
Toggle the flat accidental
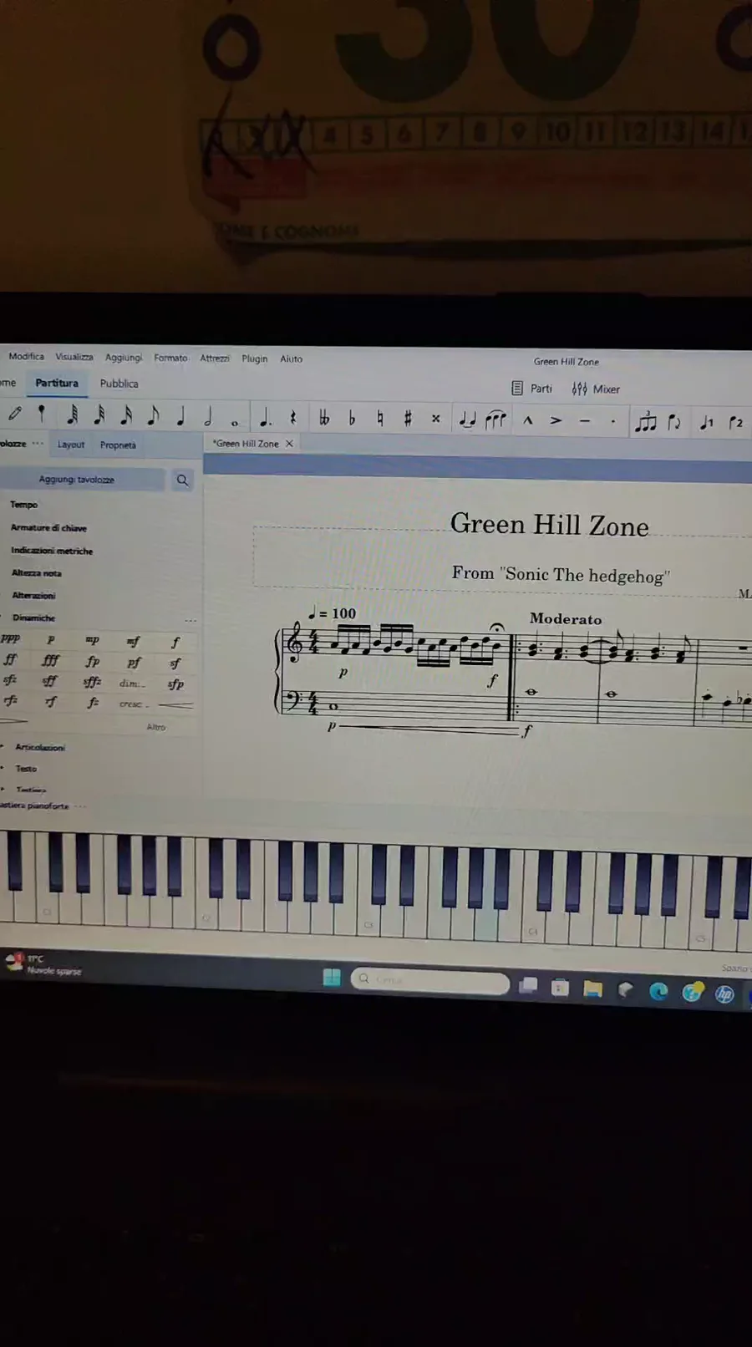(352, 419)
